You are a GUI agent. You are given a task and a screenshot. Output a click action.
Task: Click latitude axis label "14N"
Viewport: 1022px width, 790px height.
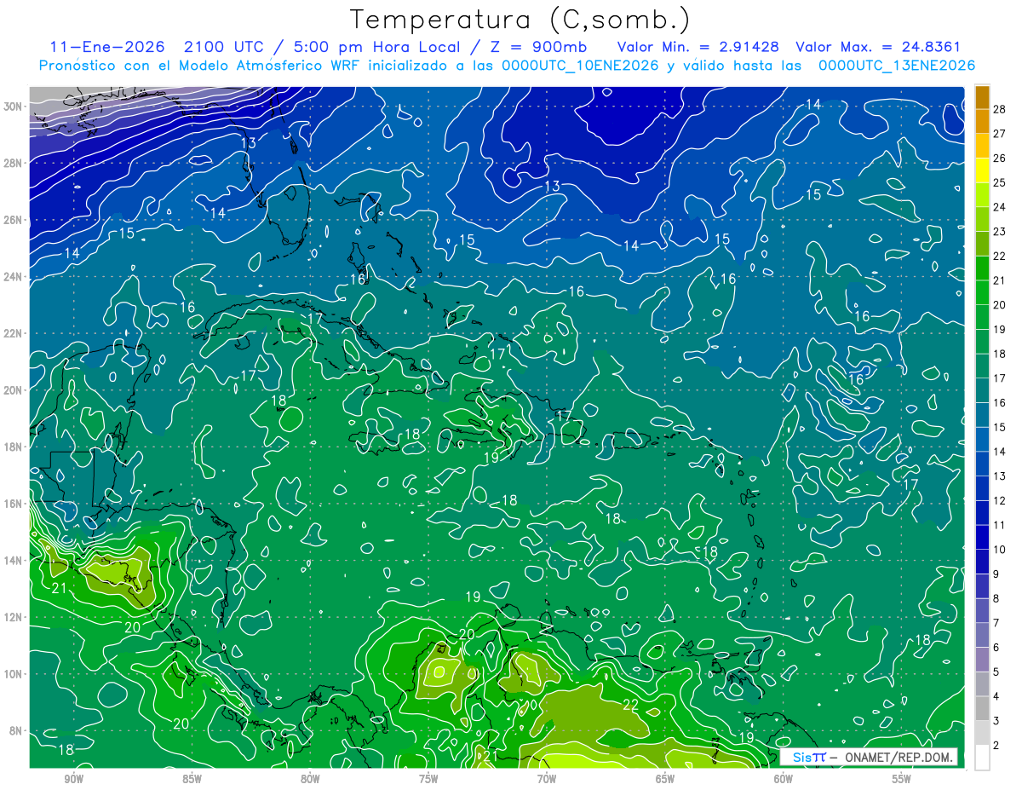point(14,560)
